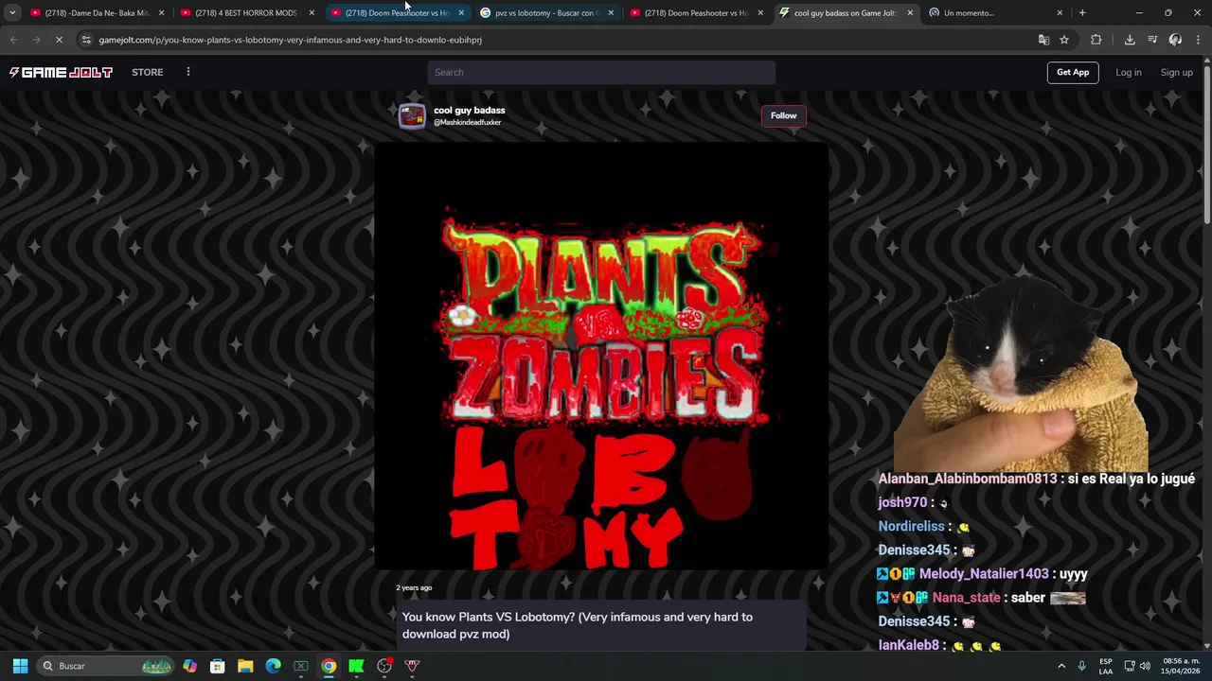
Task: Open the ESP LAA language switcher
Action: (1106, 666)
